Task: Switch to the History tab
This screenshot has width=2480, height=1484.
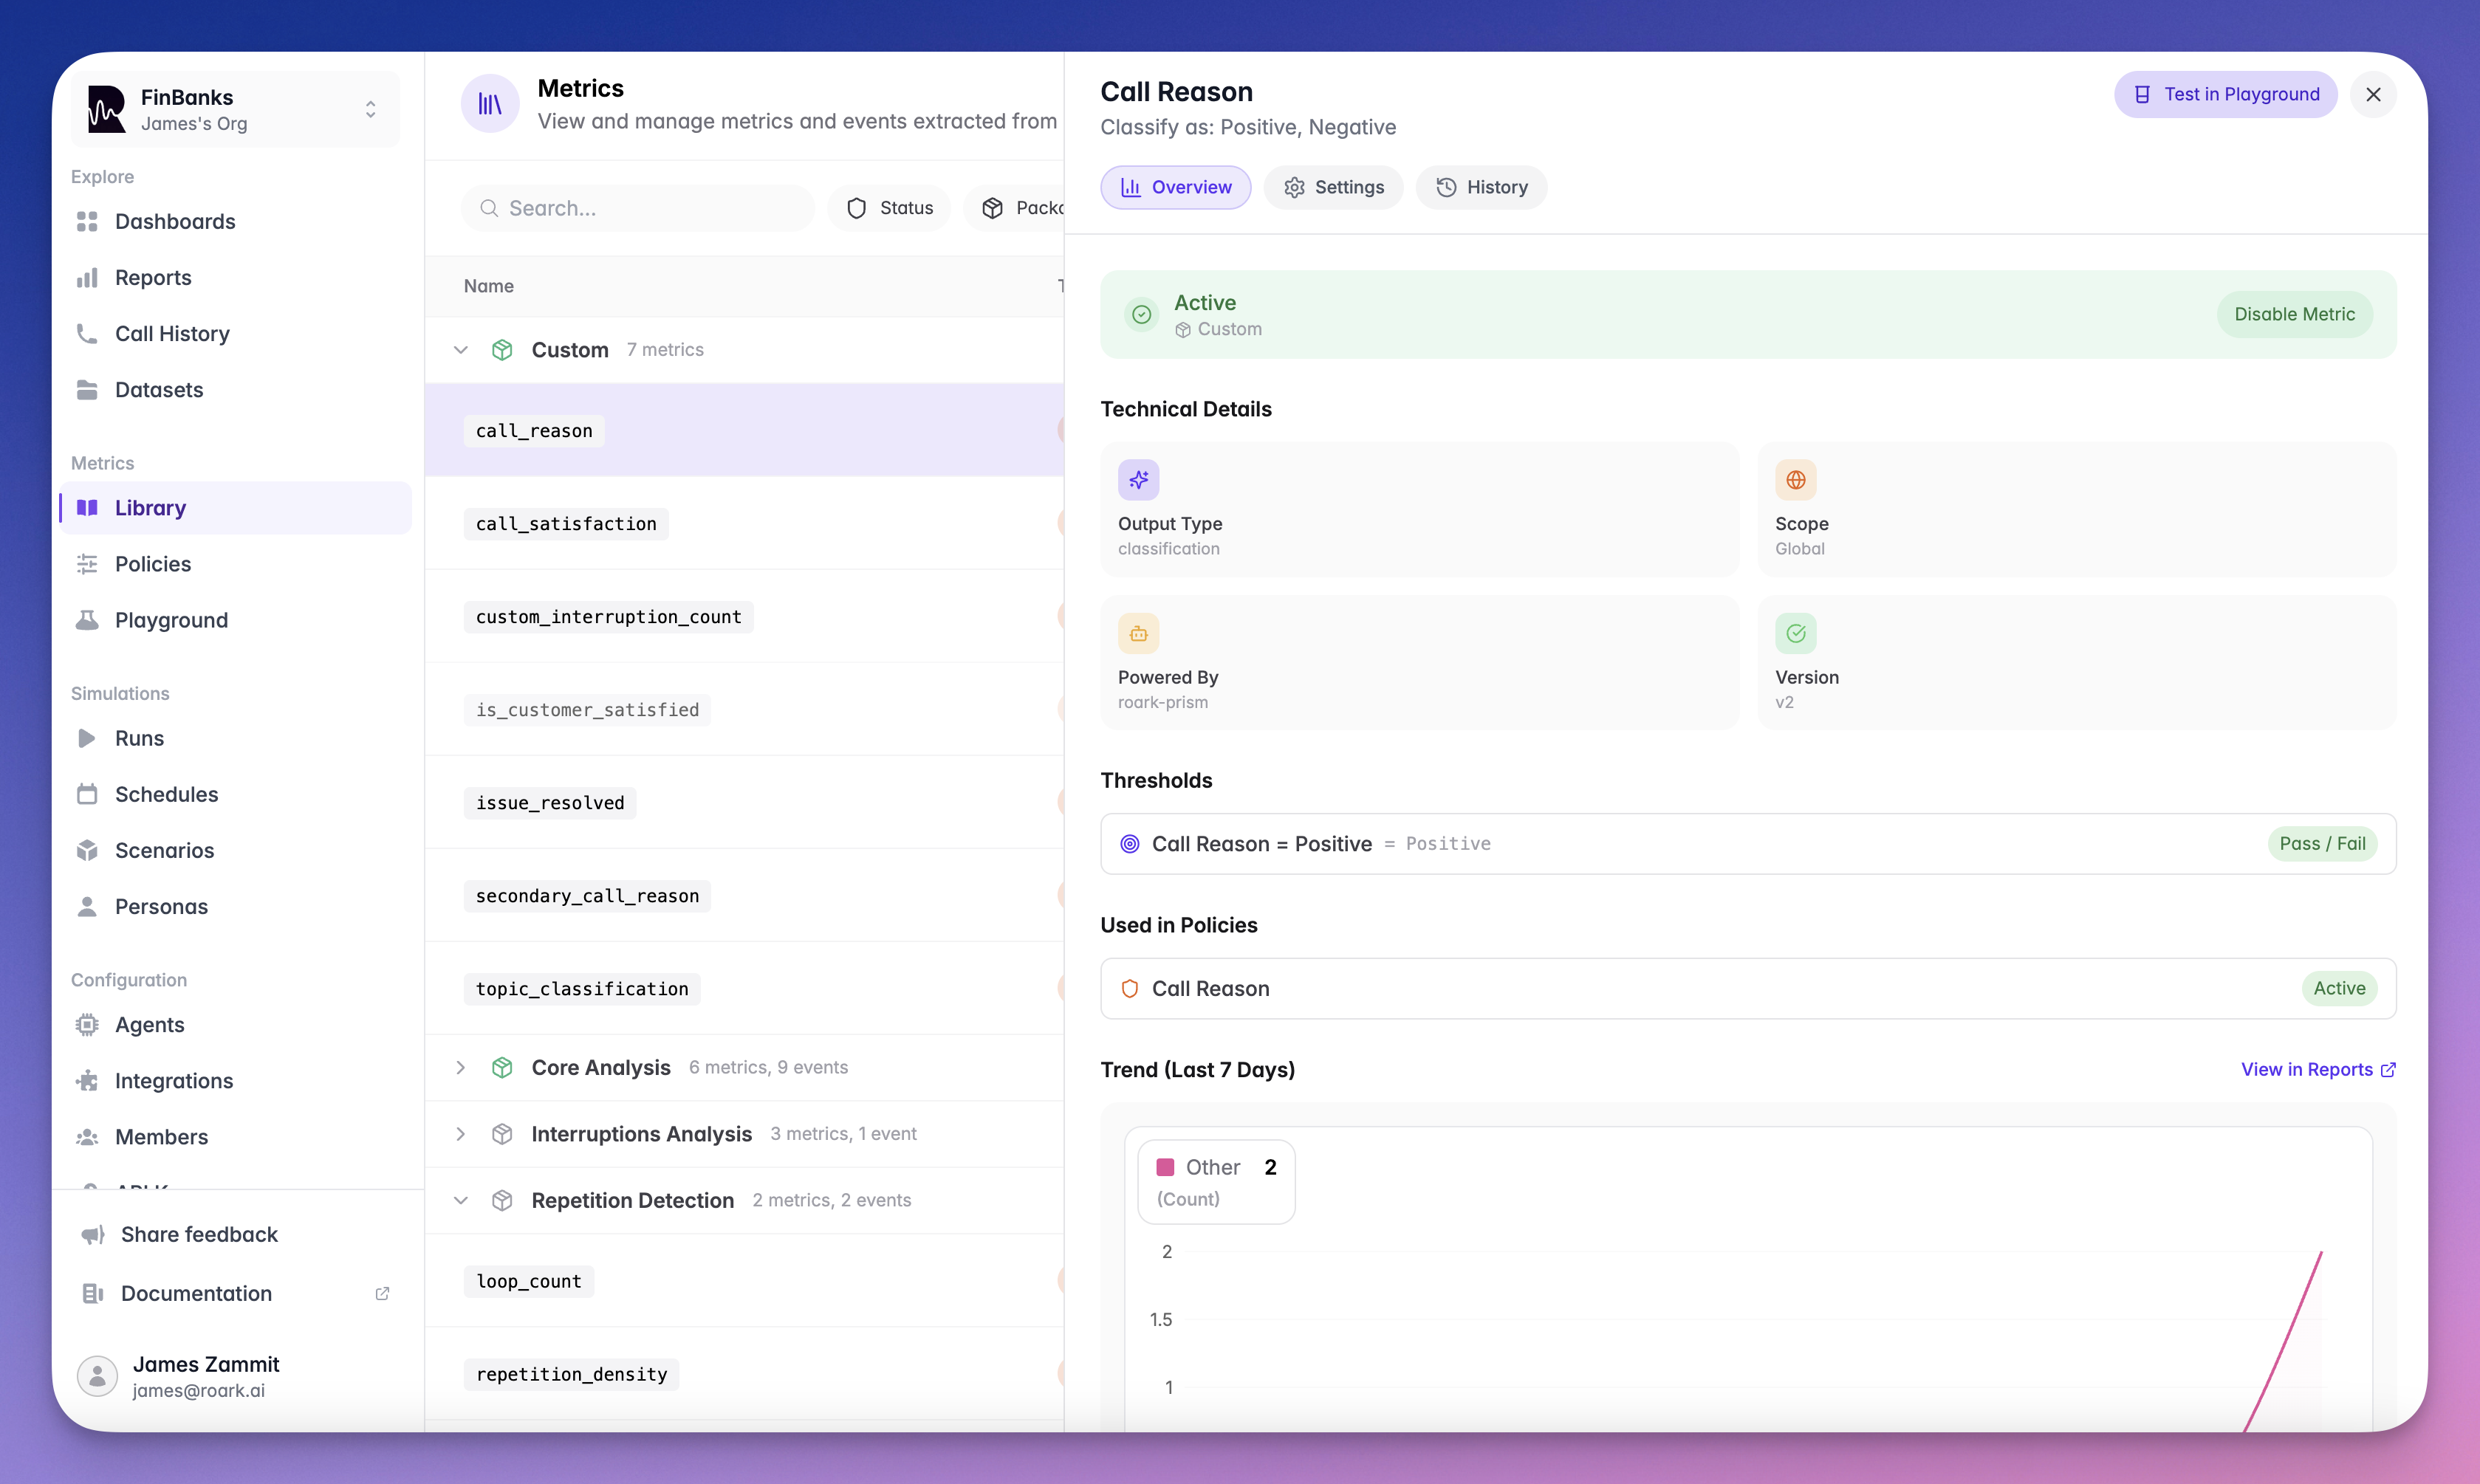Action: coord(1481,187)
